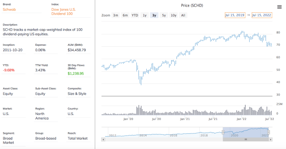Click the Composite value Size & Style

tap(77, 94)
